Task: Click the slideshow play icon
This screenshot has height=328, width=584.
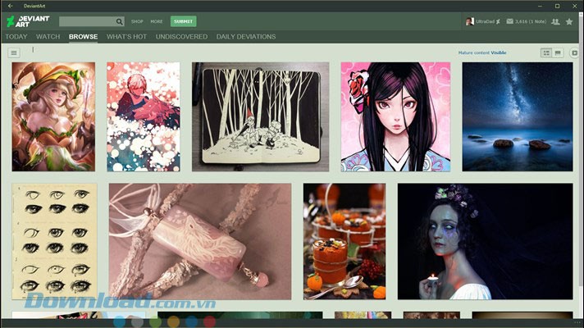Action: (574, 52)
